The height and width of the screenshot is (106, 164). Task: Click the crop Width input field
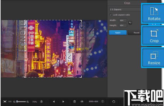pos(123,20)
